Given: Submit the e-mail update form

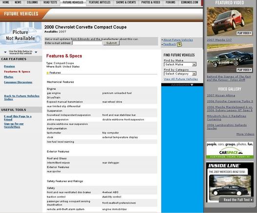Looking at the screenshot, I should click(111, 43).
